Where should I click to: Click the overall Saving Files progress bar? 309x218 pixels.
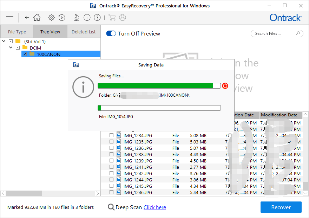pos(159,86)
